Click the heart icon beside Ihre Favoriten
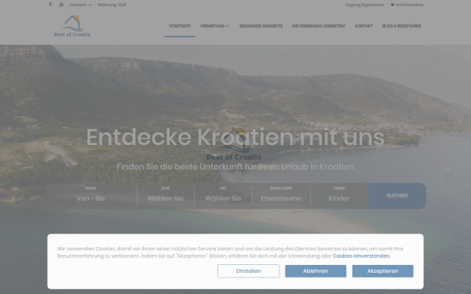 click(x=392, y=5)
